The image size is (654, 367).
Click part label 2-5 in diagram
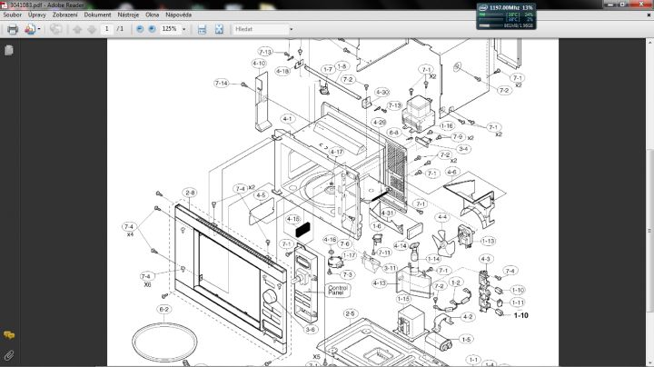point(350,313)
